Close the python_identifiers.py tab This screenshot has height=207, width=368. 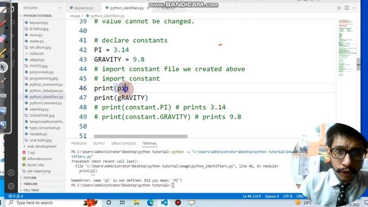(148, 8)
